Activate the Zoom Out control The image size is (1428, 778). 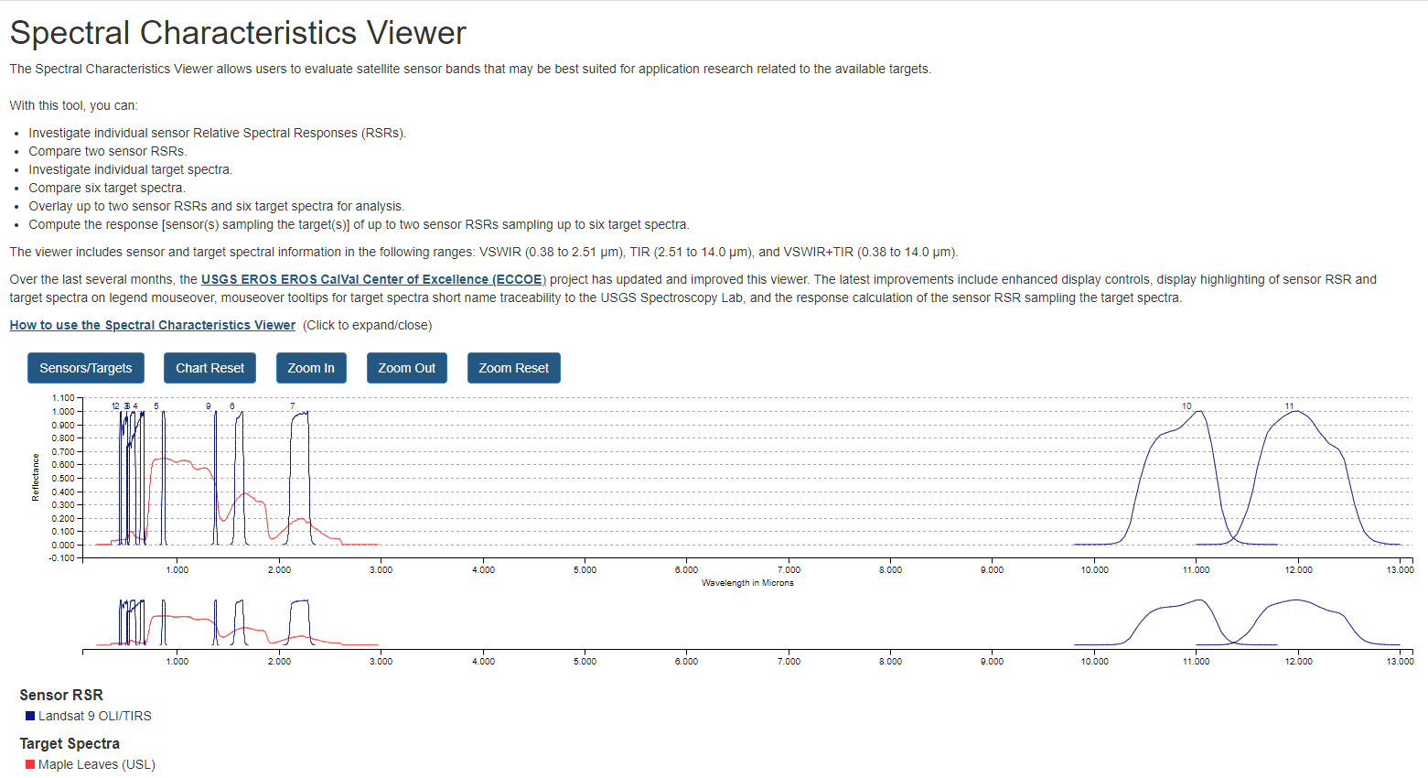tap(406, 367)
